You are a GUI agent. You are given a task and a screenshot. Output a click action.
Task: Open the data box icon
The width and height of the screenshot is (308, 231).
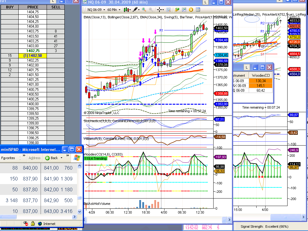168,10
